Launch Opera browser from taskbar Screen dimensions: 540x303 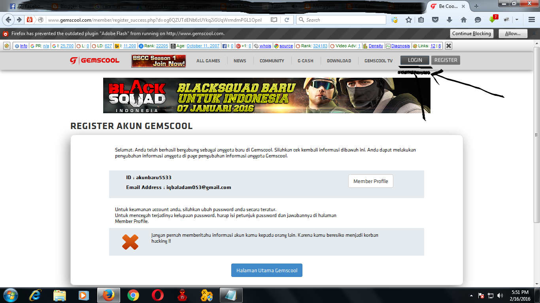(x=158, y=295)
